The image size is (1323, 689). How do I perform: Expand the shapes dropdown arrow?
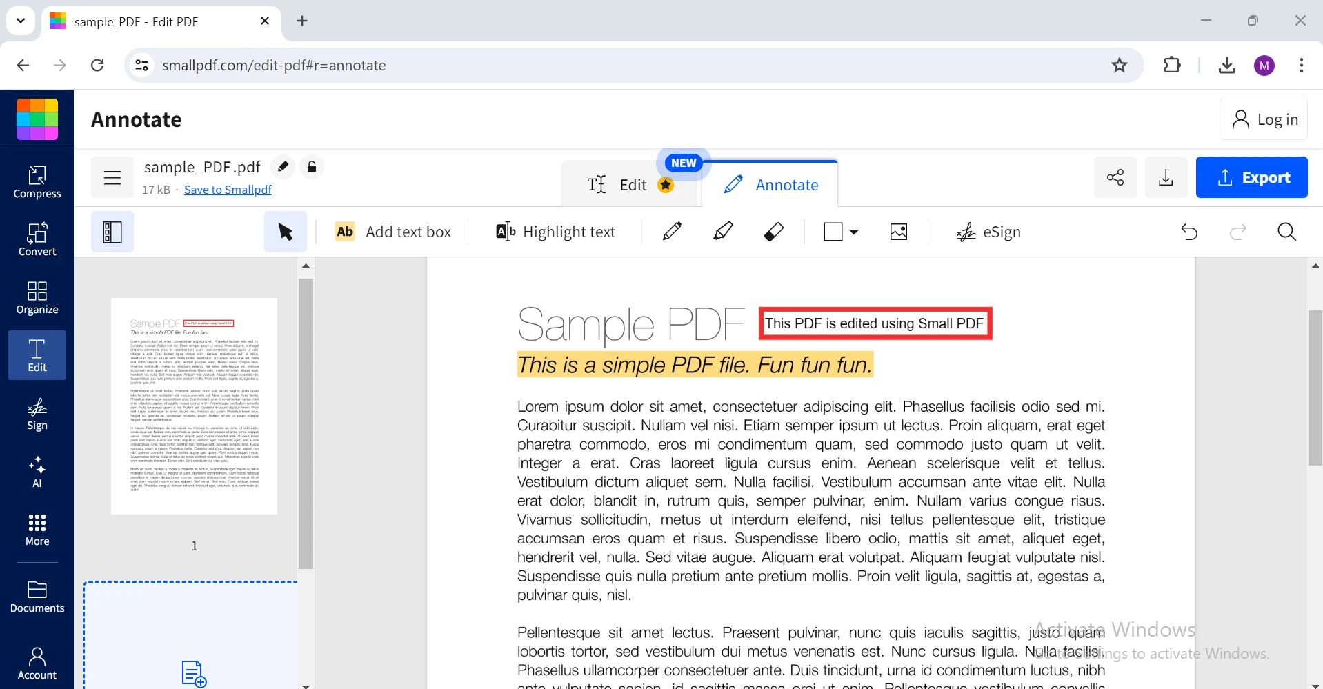coord(854,232)
